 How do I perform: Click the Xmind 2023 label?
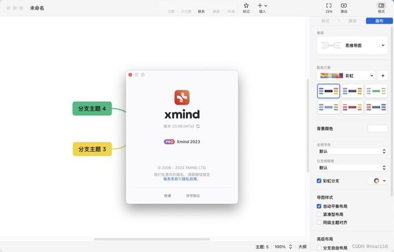click(x=188, y=142)
